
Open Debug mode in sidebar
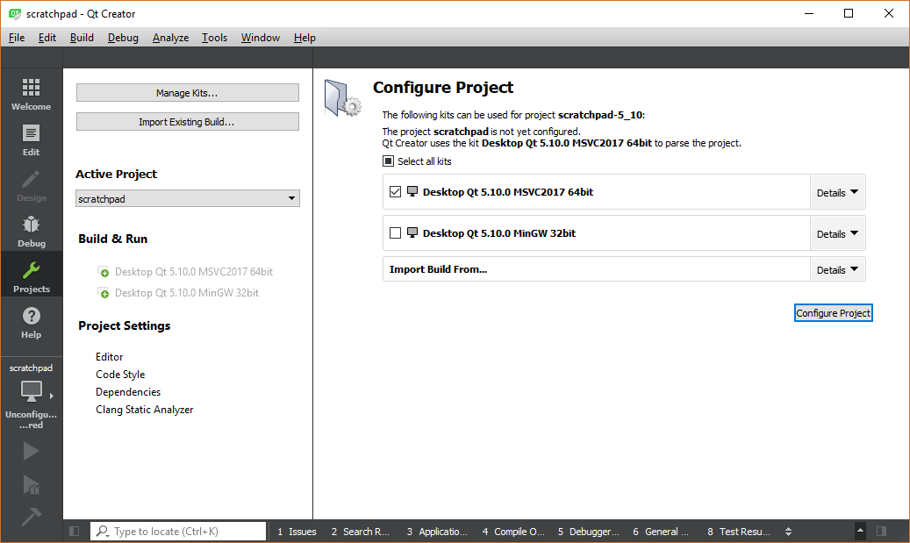point(31,231)
